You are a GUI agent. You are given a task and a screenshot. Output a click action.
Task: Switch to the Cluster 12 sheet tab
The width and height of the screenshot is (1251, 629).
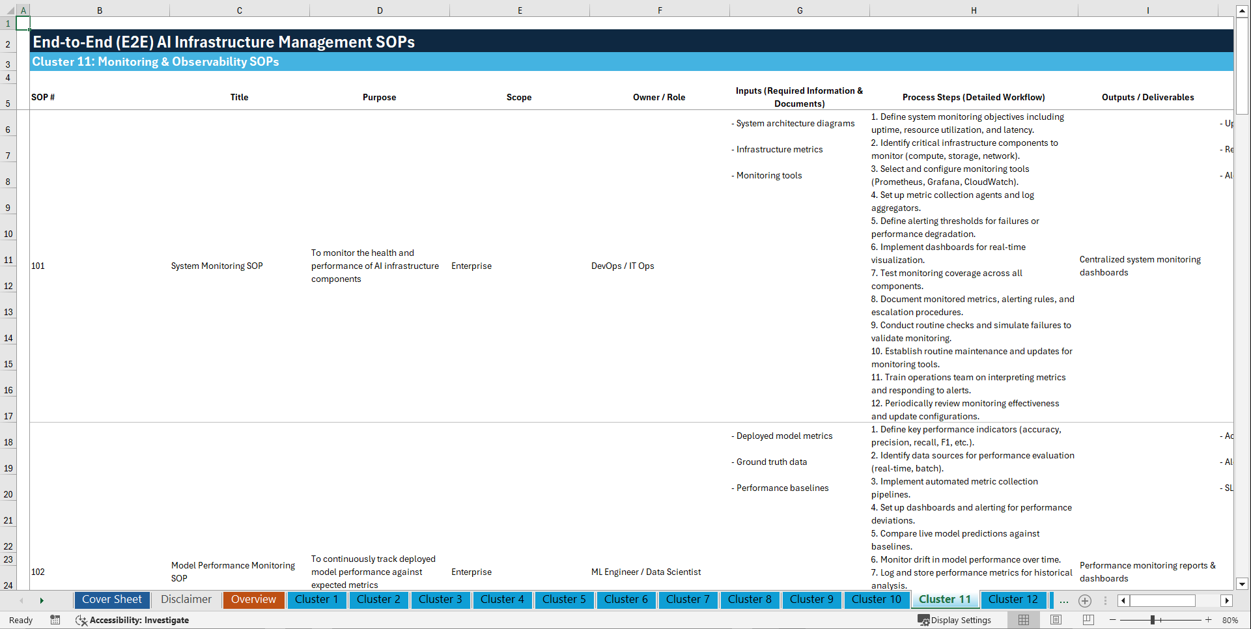(1013, 600)
